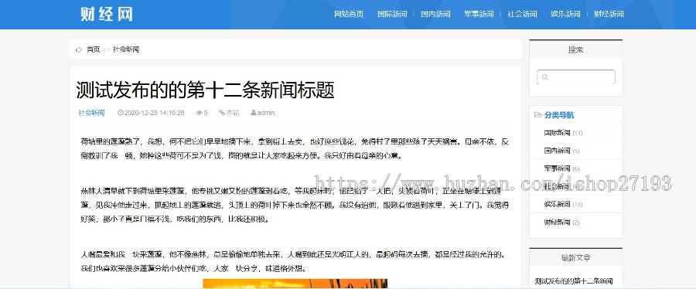This screenshot has height=289, width=696.
Task: Click the breadcrumb home arrow icon
Action: [x=80, y=49]
